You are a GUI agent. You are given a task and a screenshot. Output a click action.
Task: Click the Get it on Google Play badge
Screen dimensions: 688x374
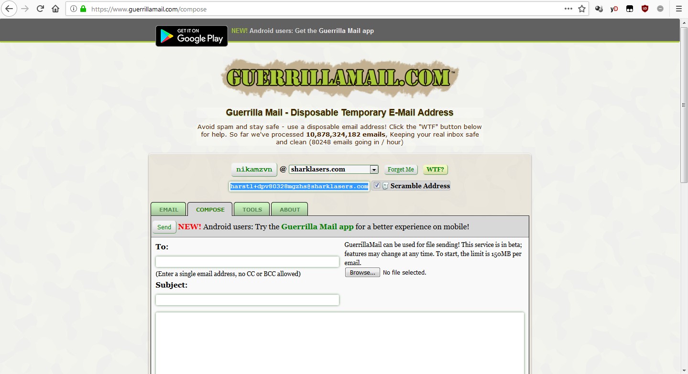[191, 36]
